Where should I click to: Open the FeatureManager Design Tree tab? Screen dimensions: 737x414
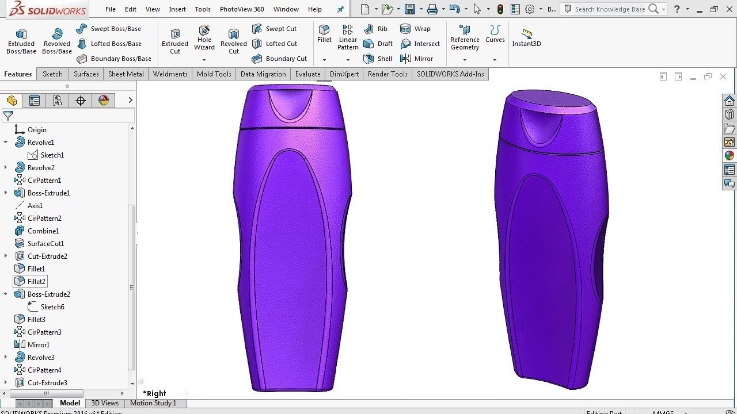click(x=12, y=101)
